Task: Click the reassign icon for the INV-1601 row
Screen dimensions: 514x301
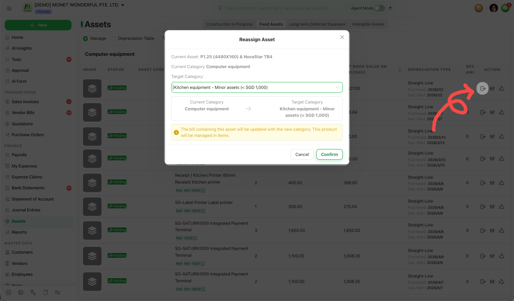Action: tap(483, 256)
